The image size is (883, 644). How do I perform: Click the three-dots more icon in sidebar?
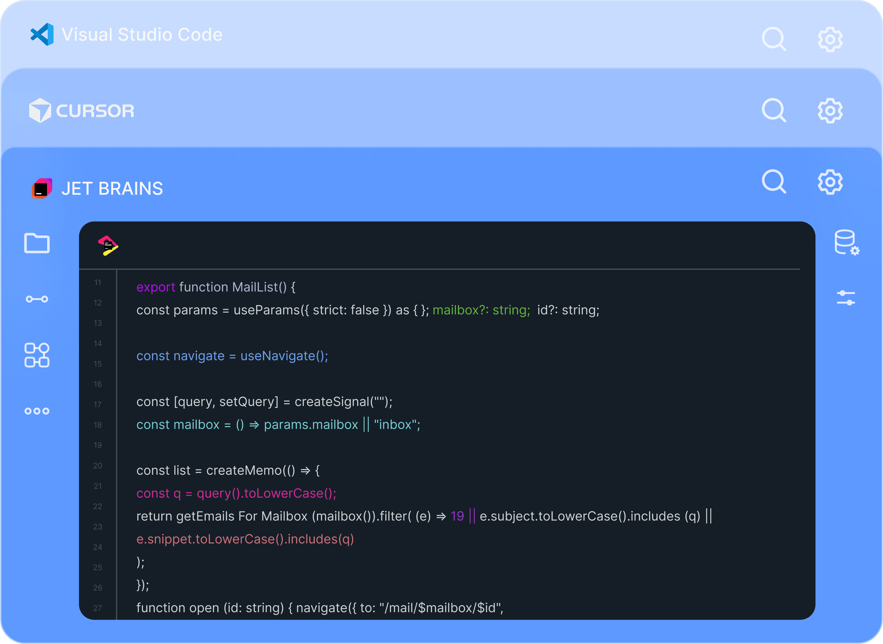point(37,411)
